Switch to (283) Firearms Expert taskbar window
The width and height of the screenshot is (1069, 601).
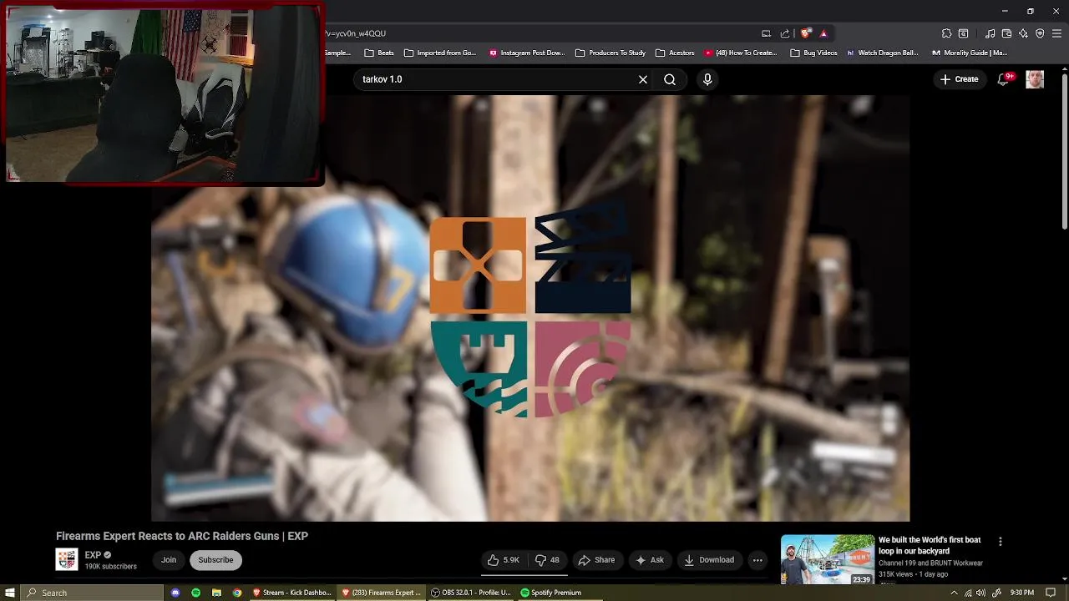(381, 593)
